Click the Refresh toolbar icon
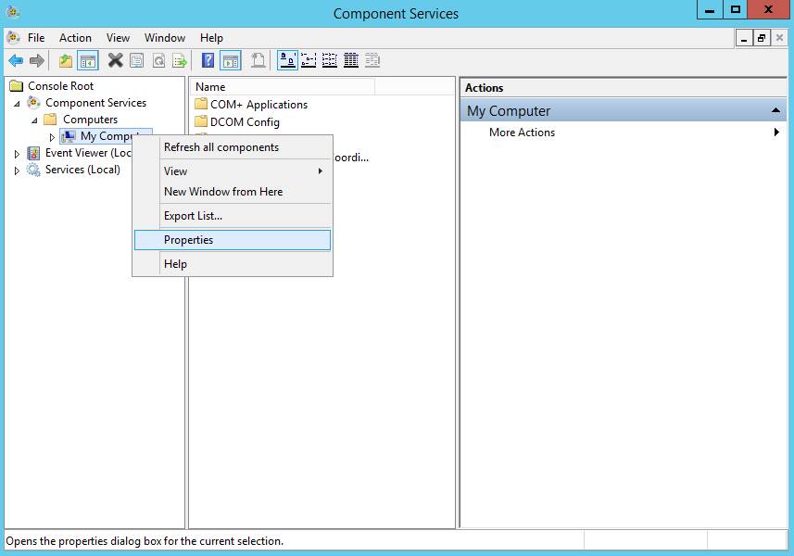 pyautogui.click(x=158, y=61)
